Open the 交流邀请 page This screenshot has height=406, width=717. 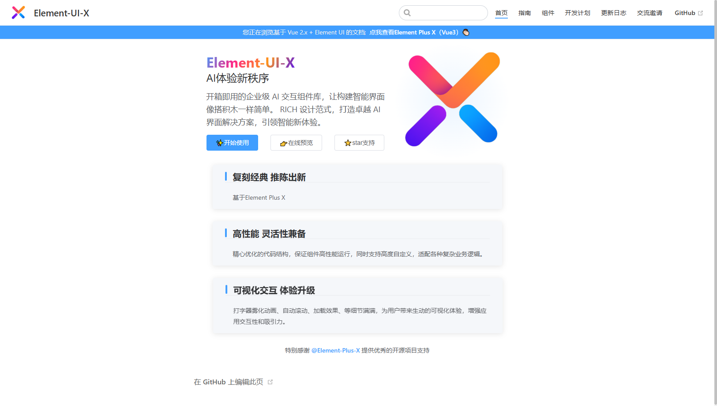pyautogui.click(x=649, y=13)
